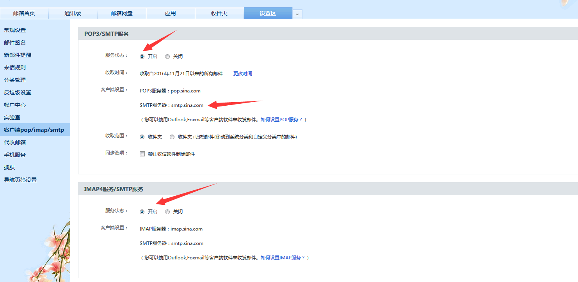Click SMTP server text in IMAP4 section
Screen dimensions: 578x282
[x=172, y=243]
